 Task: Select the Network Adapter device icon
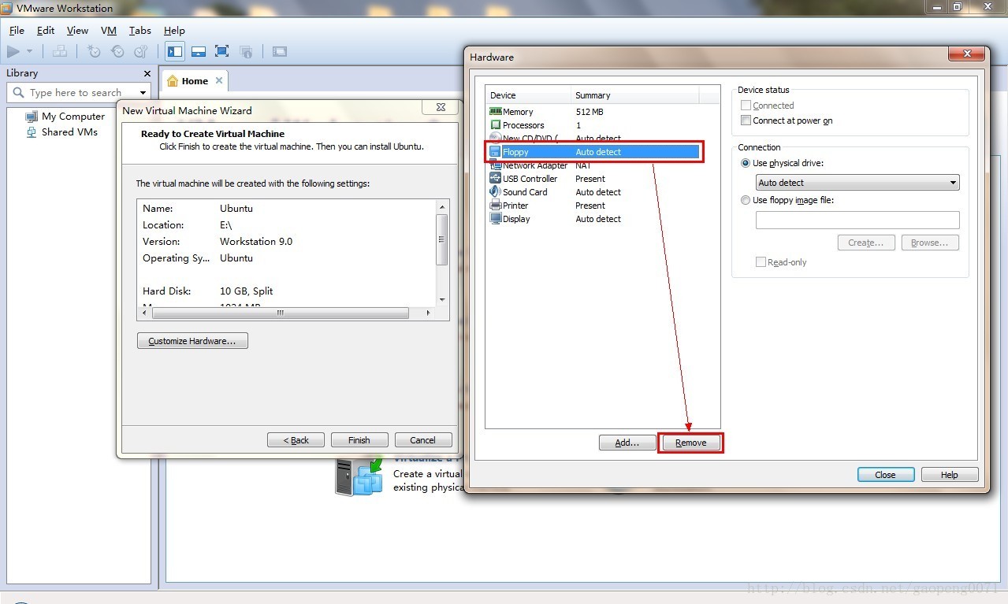pos(496,165)
